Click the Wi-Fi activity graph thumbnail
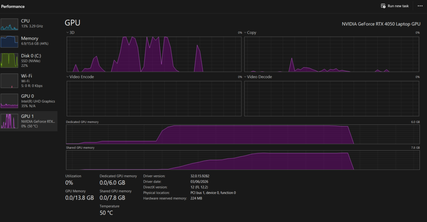This screenshot has width=427, height=222. coord(9,81)
